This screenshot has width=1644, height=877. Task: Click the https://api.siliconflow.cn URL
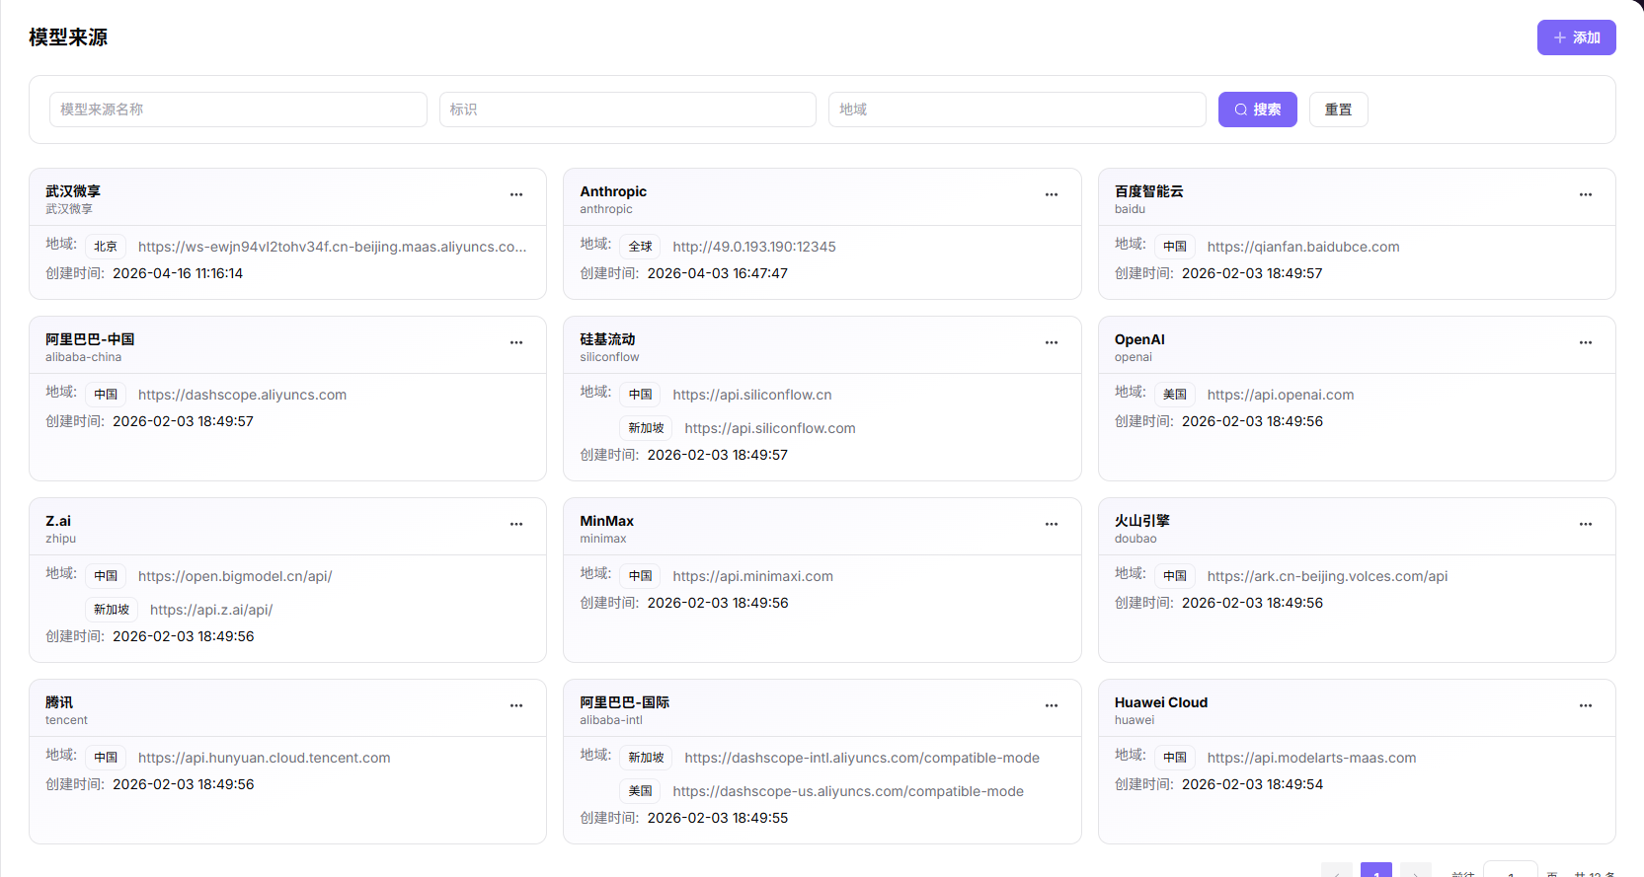click(x=752, y=395)
